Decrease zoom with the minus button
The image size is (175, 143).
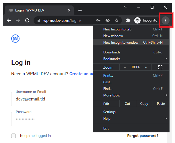[x=125, y=67]
